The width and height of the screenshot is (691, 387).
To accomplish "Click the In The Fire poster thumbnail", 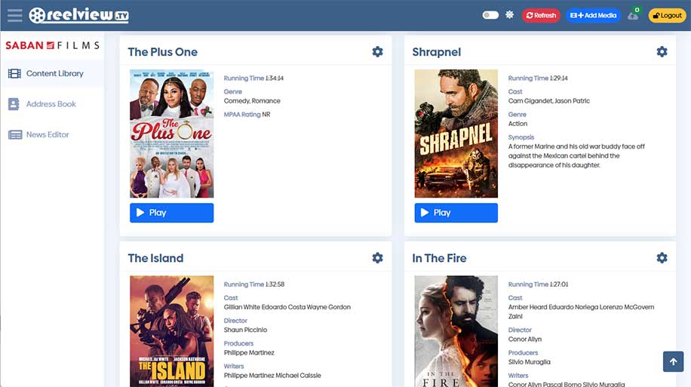I will tap(456, 331).
